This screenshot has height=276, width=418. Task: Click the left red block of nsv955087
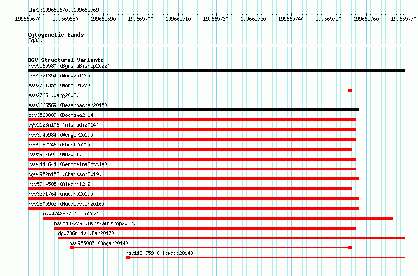pos(71,248)
